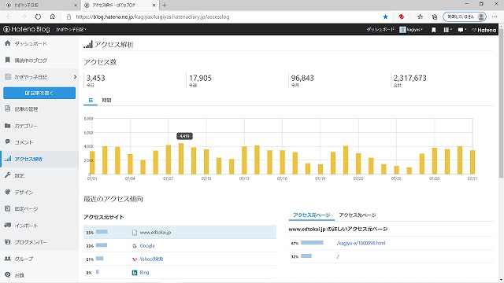This screenshot has height=283, width=504.
Task: Click the 2,317,673 total access count
Action: [x=409, y=78]
